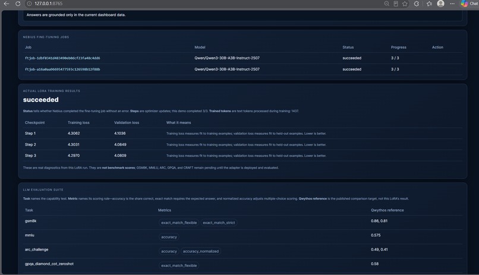The width and height of the screenshot is (479, 275).
Task: Click validation loss value 4.1036
Action: click(120, 134)
